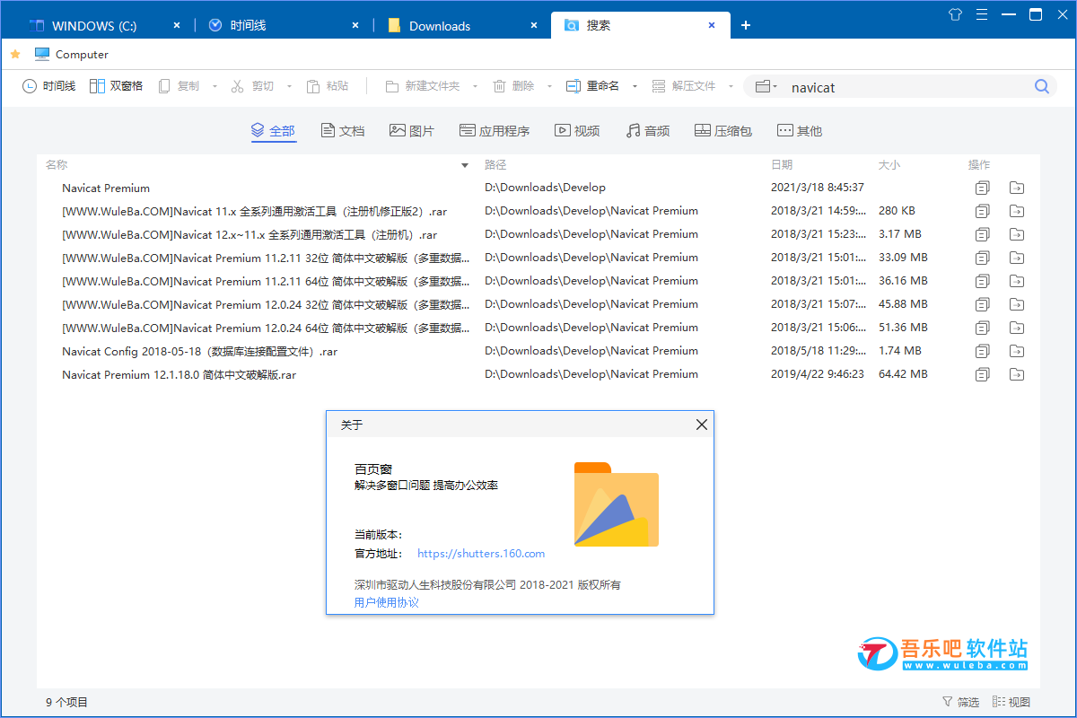The width and height of the screenshot is (1077, 718).
Task: Click copy icon for the 1.74 MB row
Action: coord(983,352)
